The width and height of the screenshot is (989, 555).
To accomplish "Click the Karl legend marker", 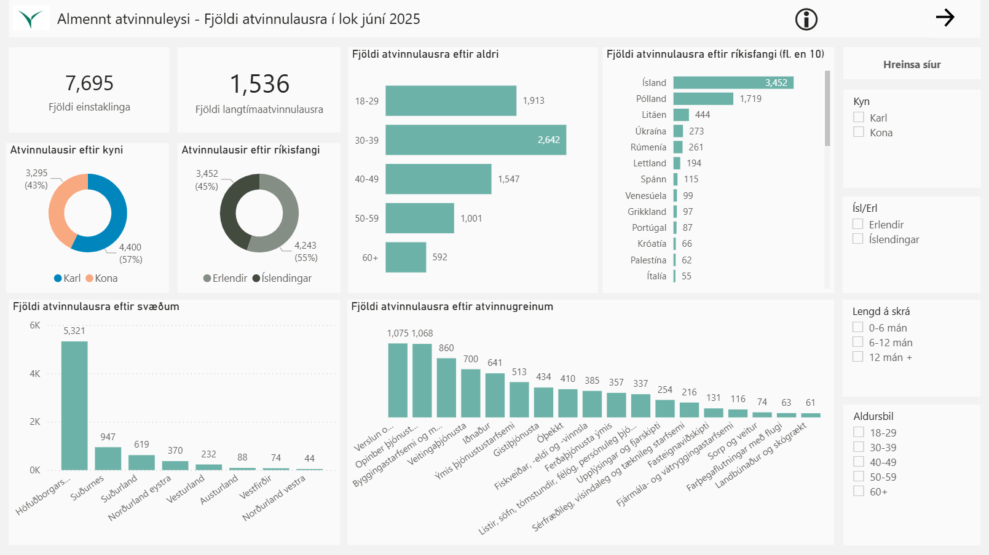I will pos(58,278).
